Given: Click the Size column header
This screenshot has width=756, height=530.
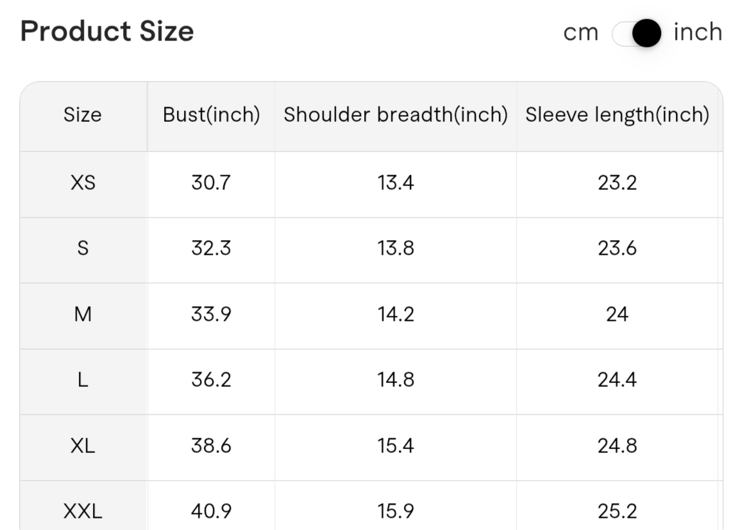Looking at the screenshot, I should (x=83, y=115).
